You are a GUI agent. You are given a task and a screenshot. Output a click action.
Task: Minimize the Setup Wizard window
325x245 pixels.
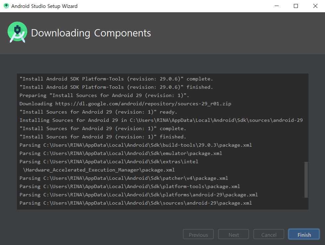277,6
